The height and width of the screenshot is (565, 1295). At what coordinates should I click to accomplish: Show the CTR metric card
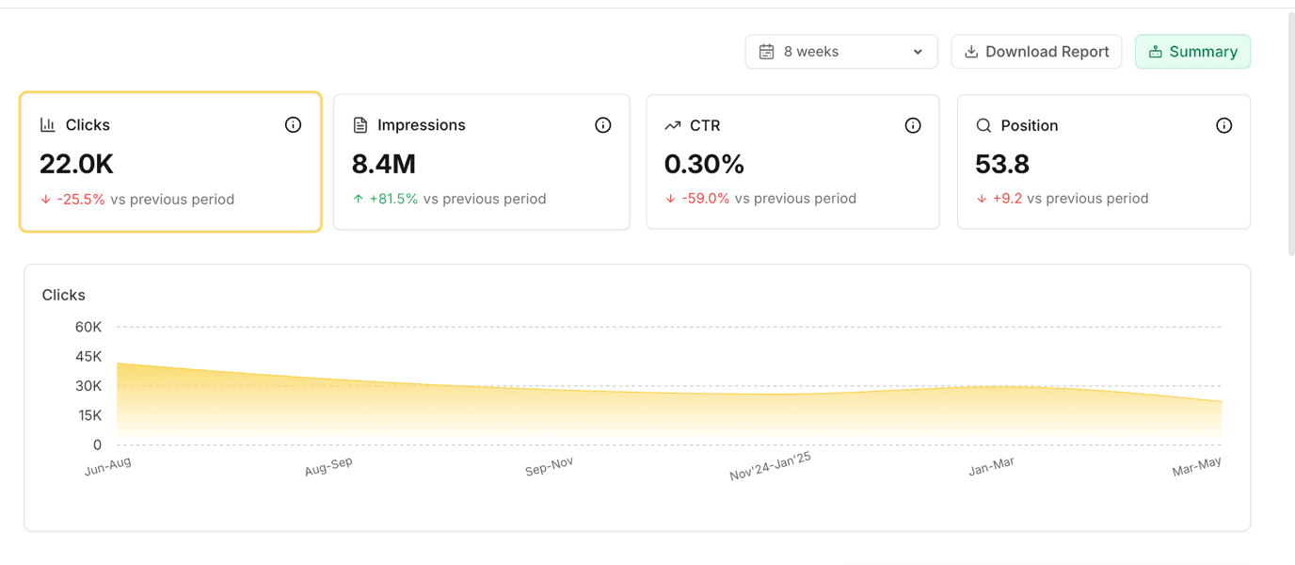tap(792, 162)
